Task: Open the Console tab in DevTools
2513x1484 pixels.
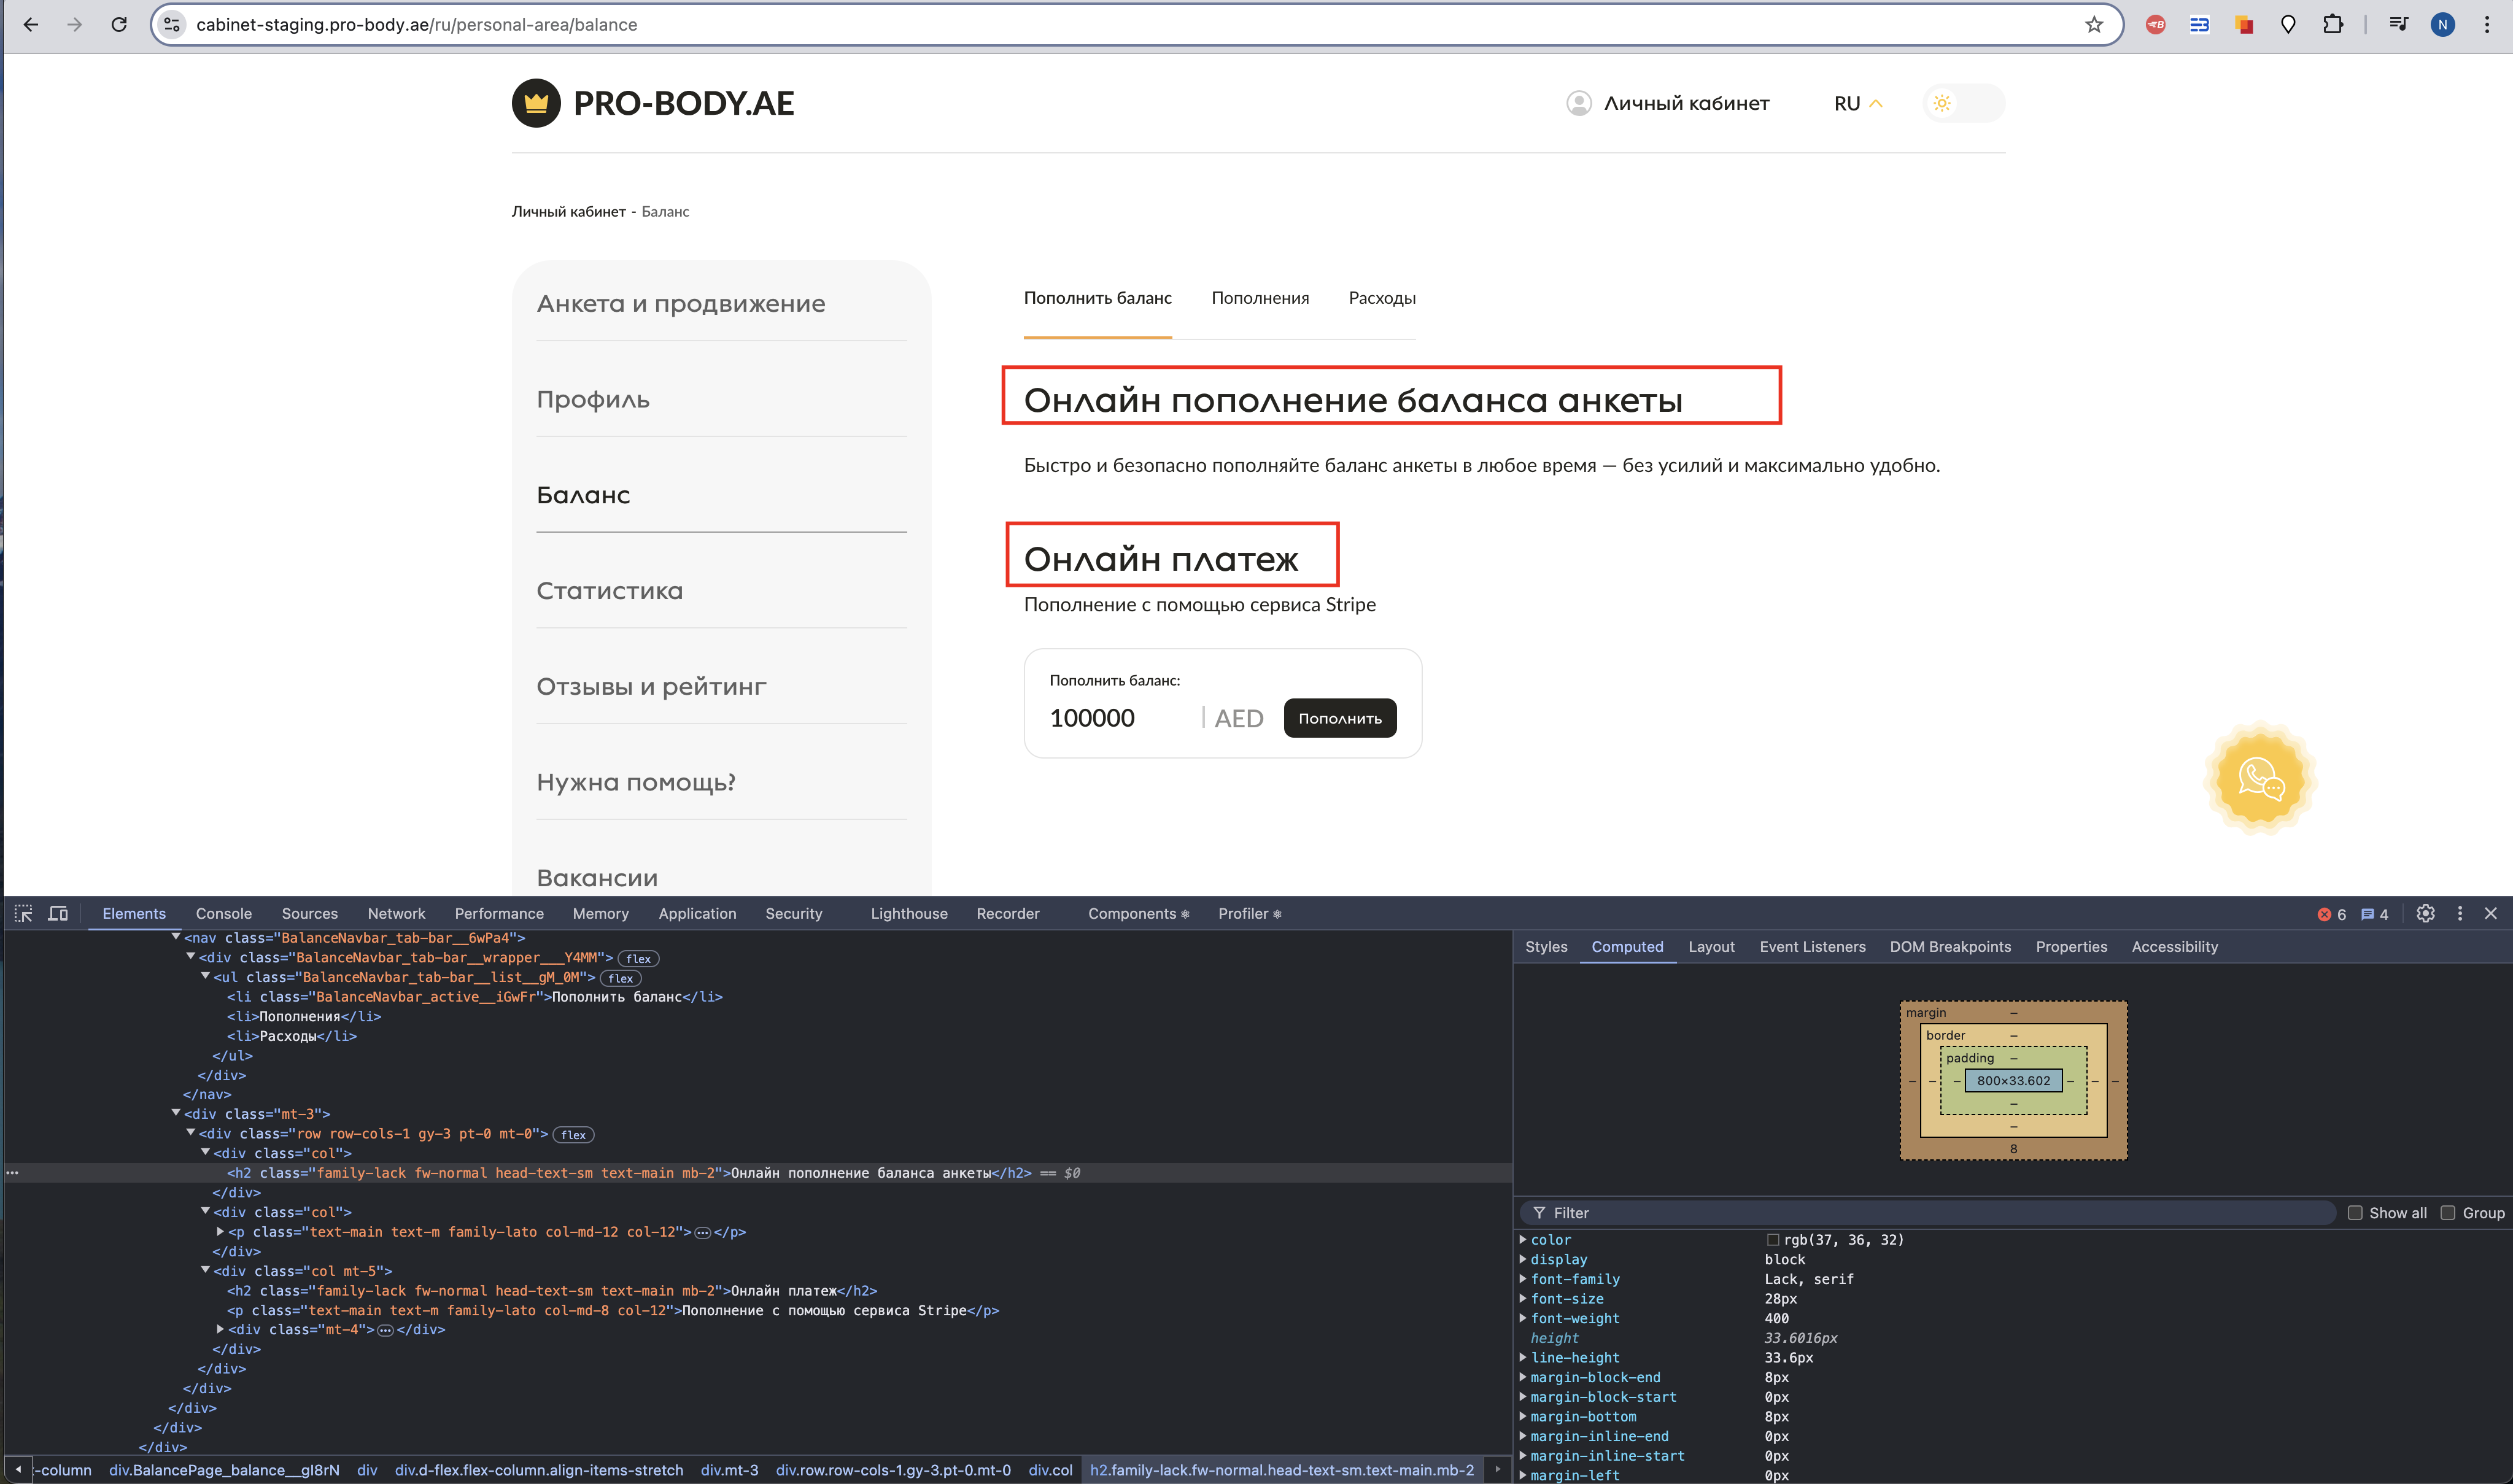Action: 223,913
